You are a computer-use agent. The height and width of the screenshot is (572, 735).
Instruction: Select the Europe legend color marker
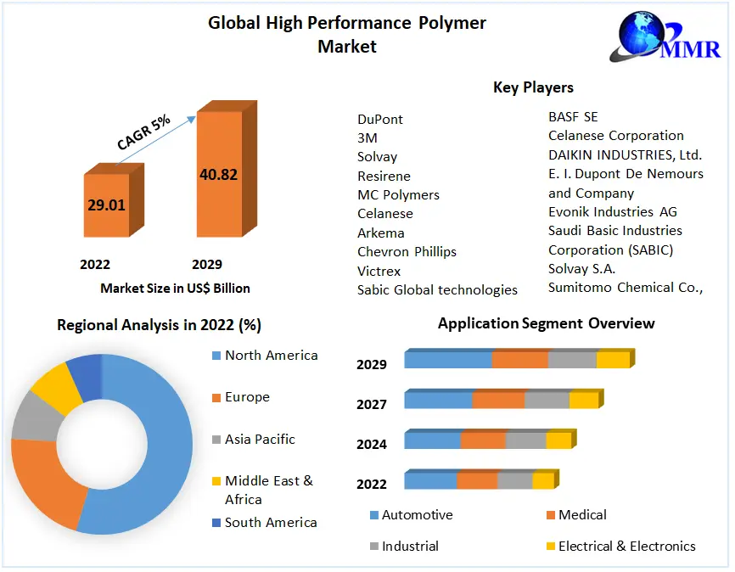point(216,397)
